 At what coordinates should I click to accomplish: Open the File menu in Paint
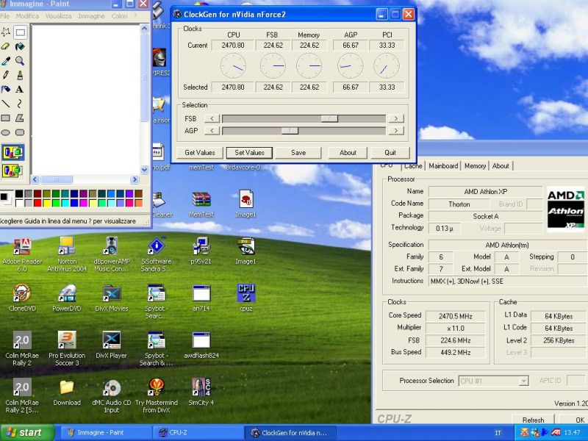point(5,16)
